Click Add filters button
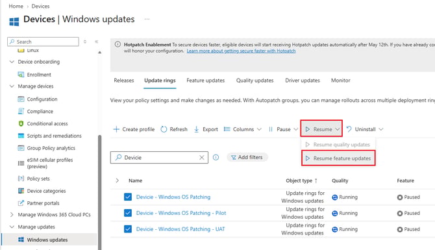435x250 pixels. tap(247, 157)
